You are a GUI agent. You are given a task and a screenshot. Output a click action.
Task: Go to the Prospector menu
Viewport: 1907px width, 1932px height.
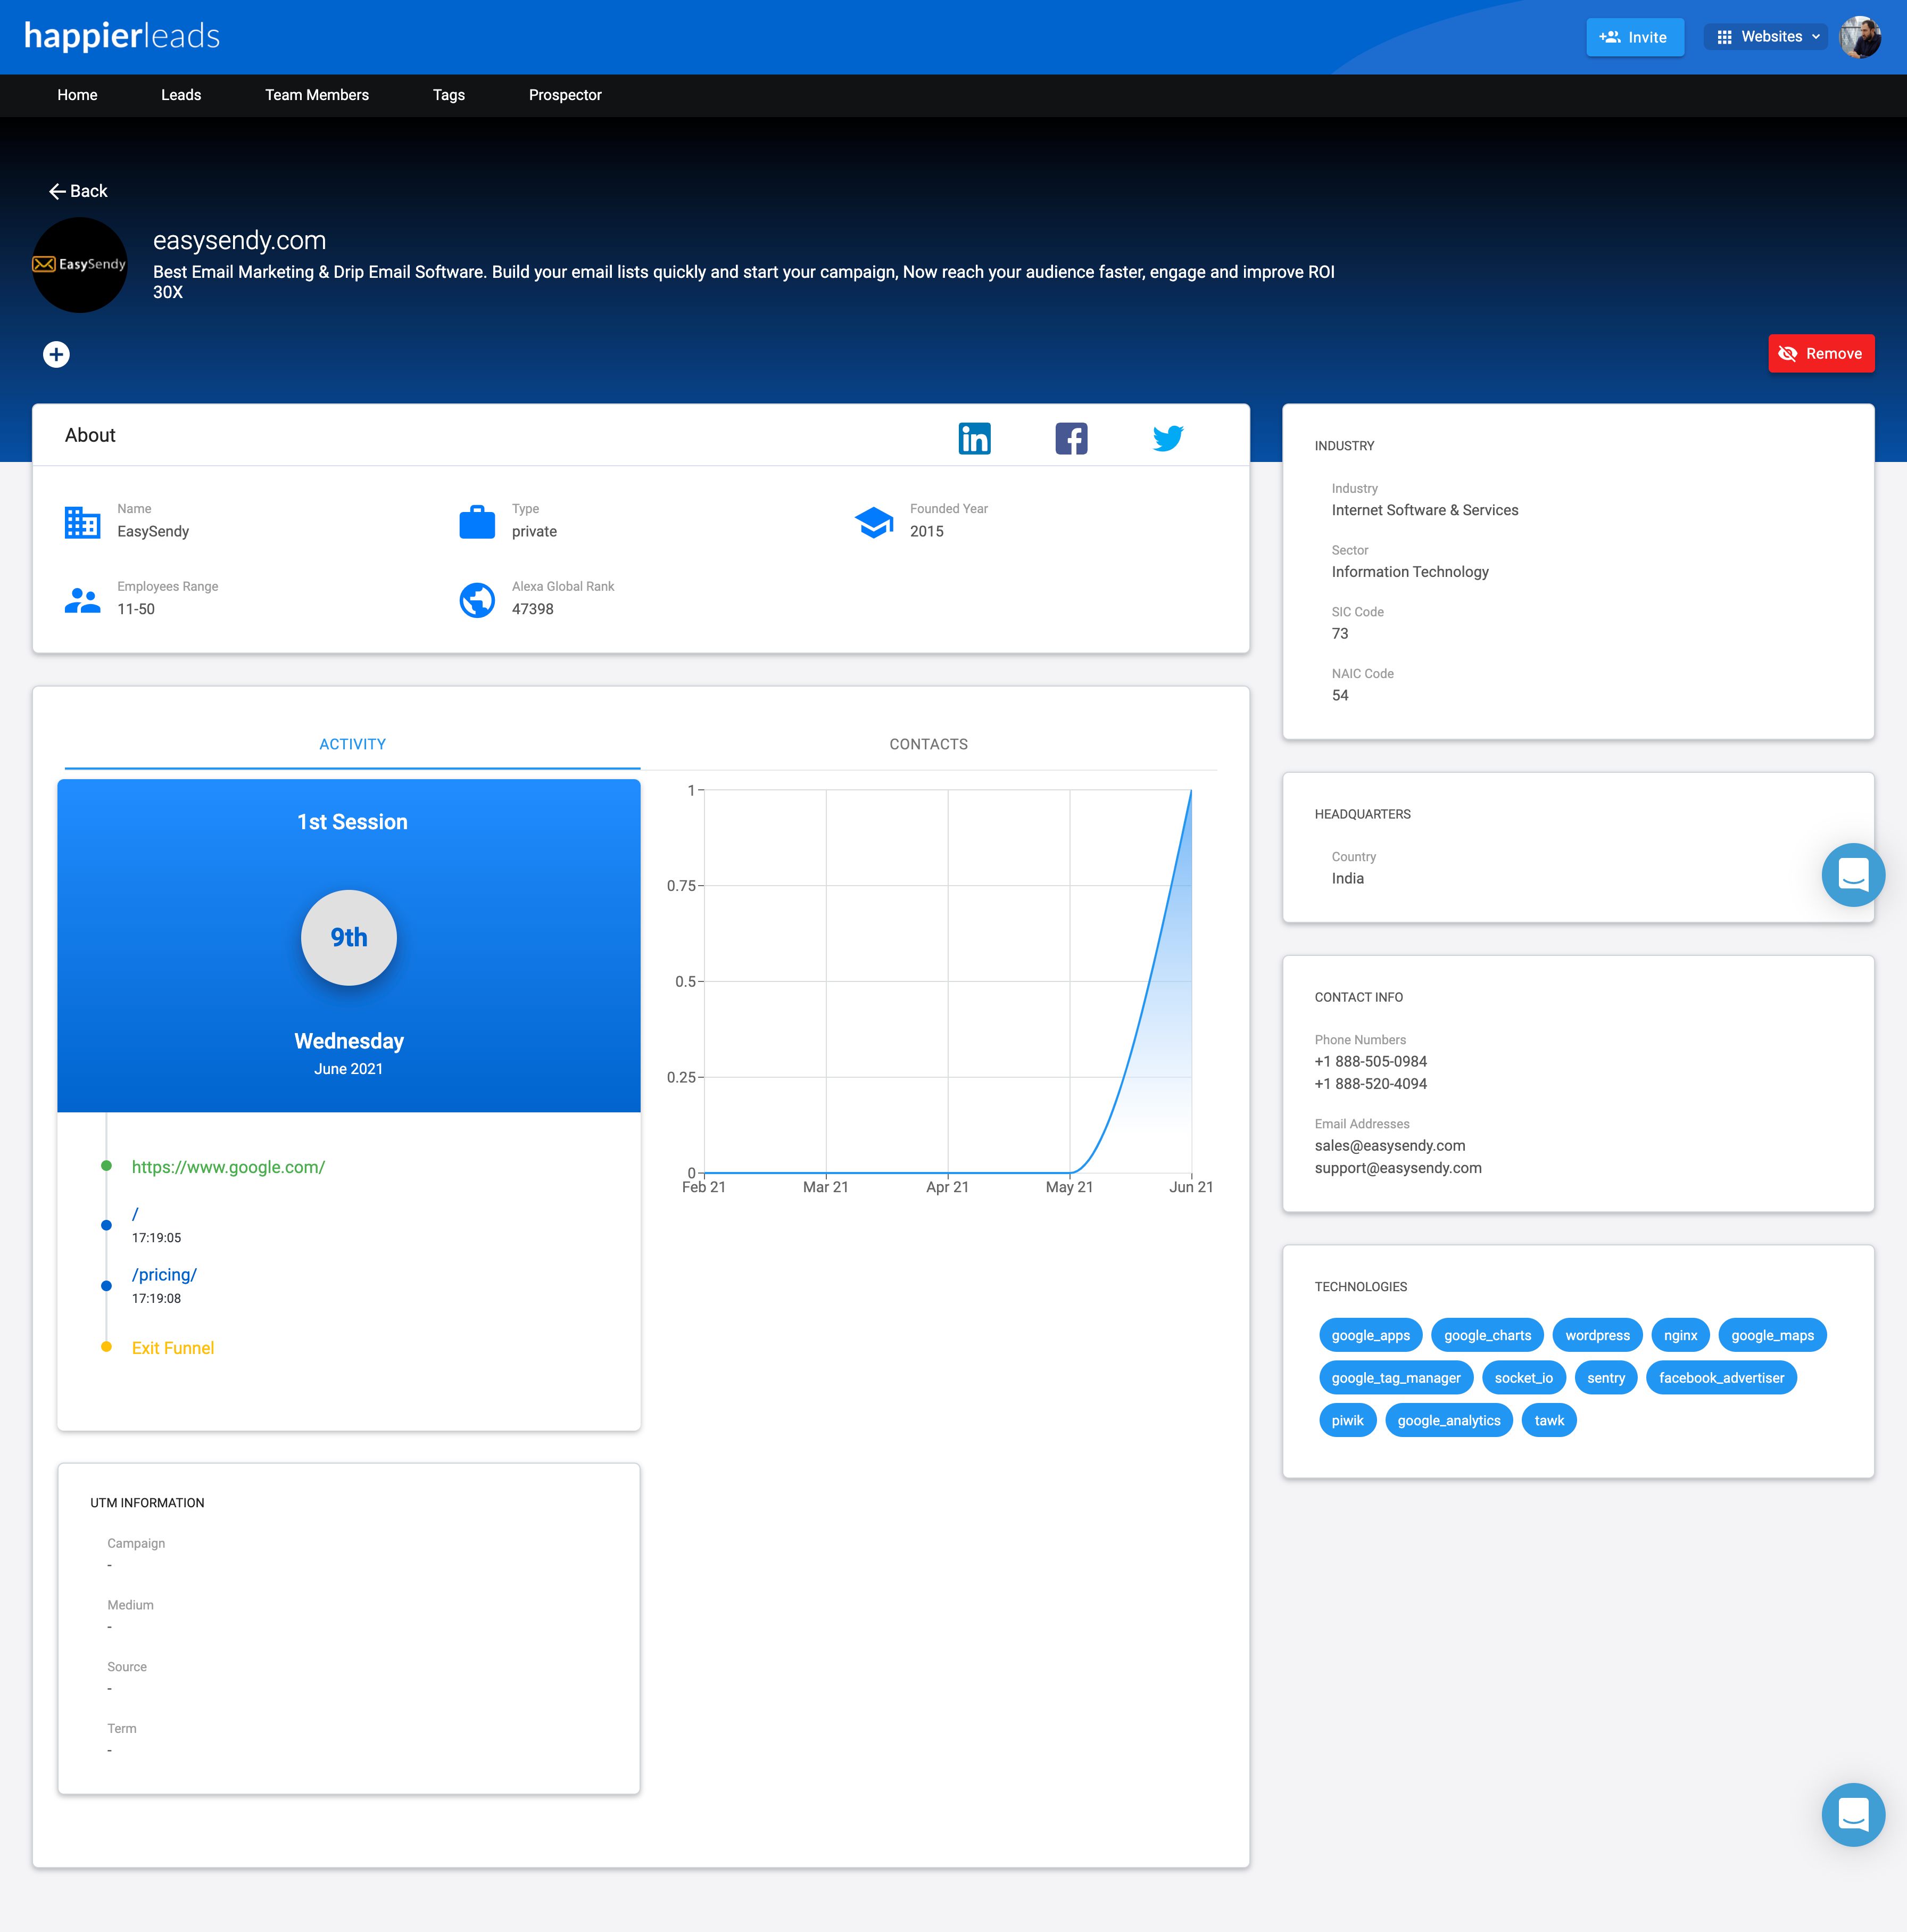tap(565, 95)
